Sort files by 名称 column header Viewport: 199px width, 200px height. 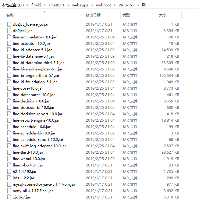click(x=10, y=15)
